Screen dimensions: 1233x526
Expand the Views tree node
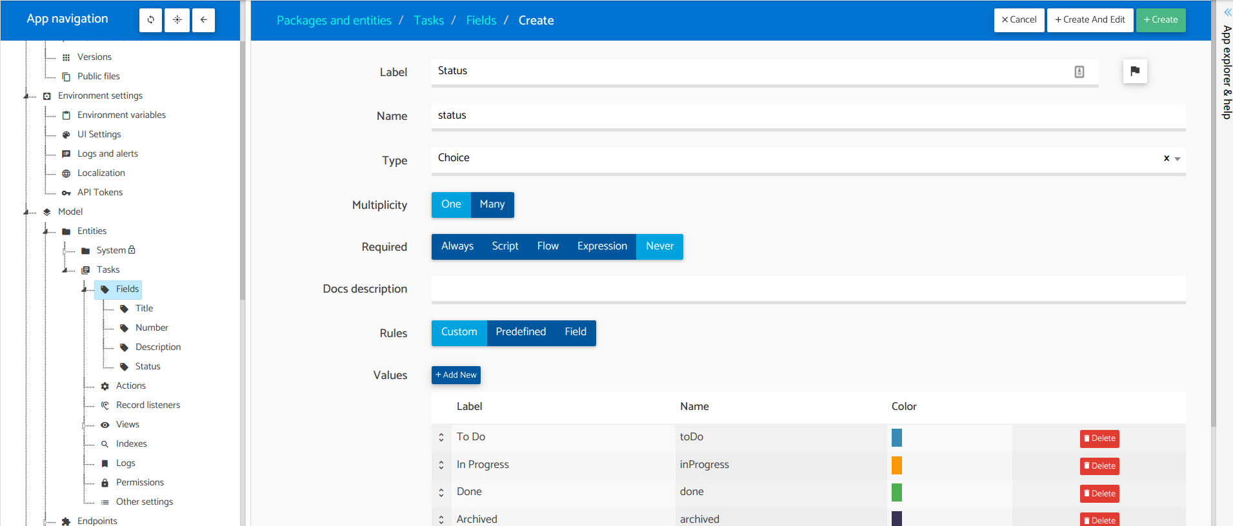click(x=85, y=425)
